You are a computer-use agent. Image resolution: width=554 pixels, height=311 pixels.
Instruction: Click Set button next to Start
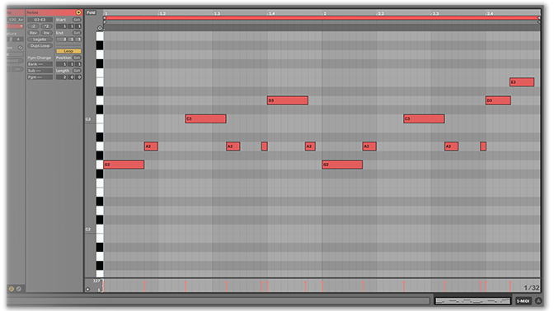point(77,20)
